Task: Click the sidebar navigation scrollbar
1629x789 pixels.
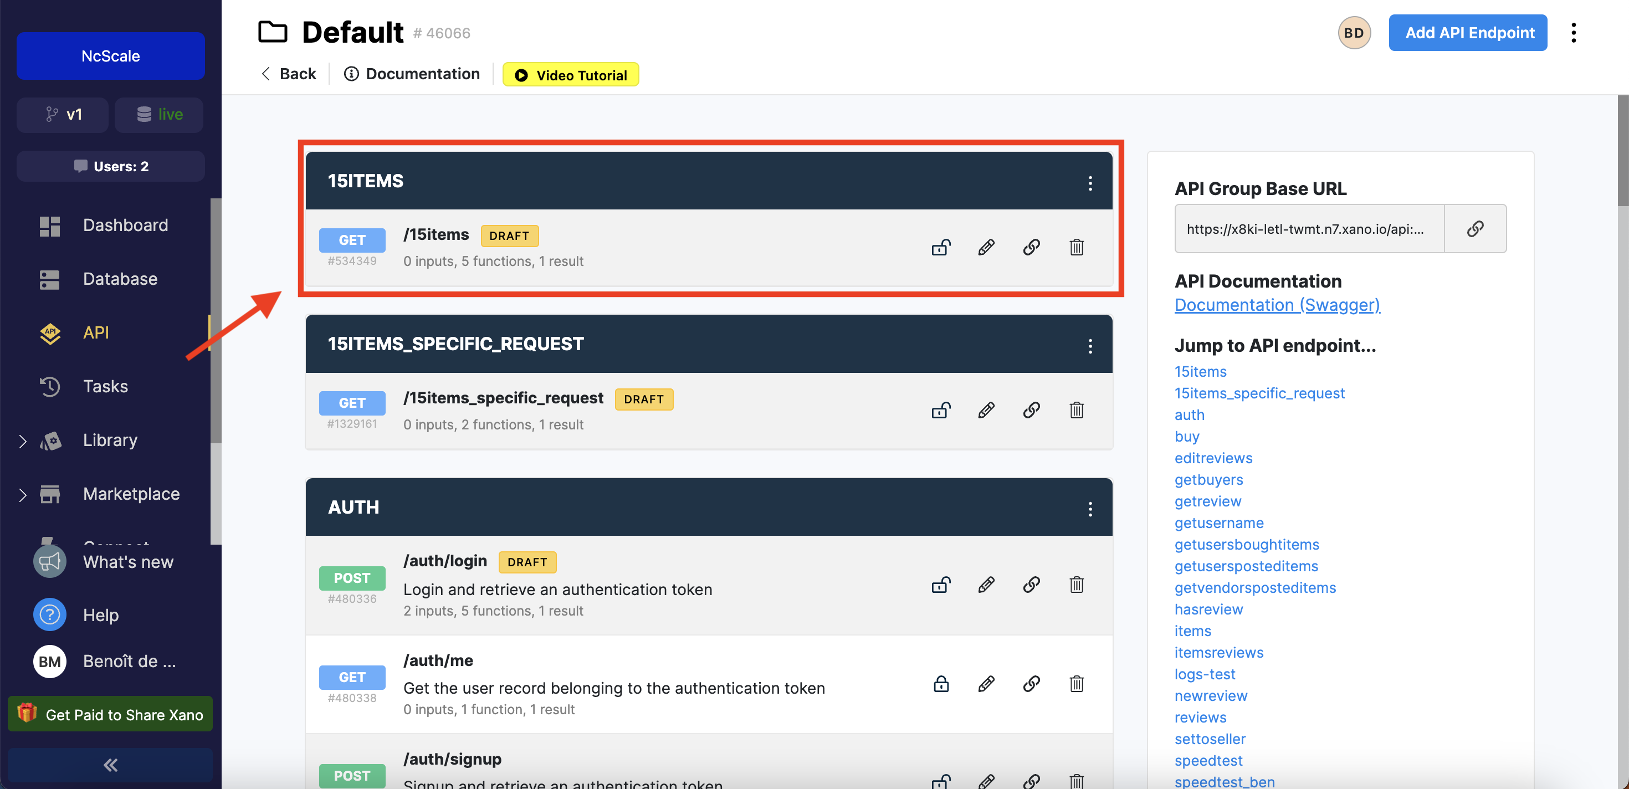Action: point(216,321)
